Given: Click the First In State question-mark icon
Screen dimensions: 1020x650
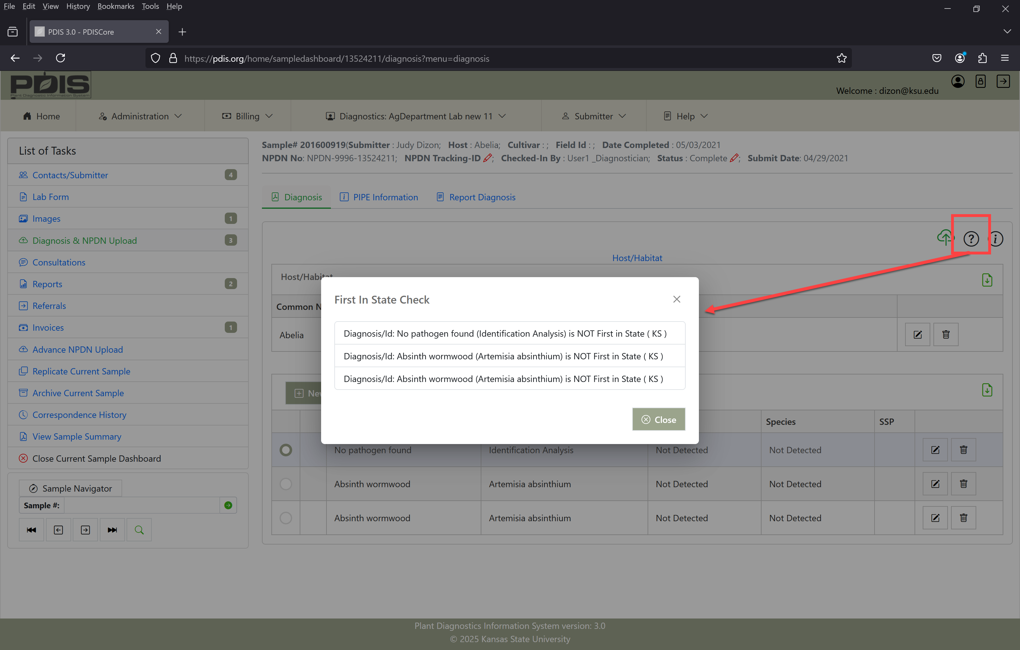Looking at the screenshot, I should 971,239.
